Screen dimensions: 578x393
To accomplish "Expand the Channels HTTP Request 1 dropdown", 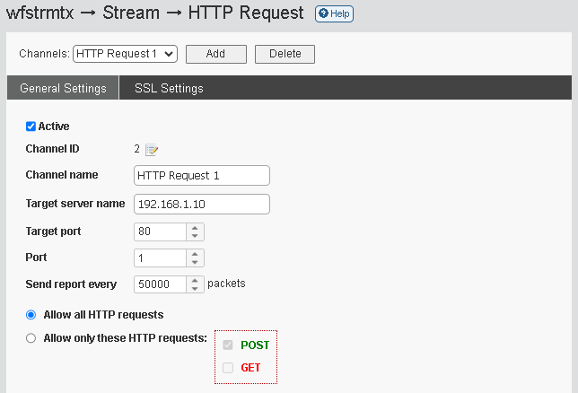I will click(126, 54).
